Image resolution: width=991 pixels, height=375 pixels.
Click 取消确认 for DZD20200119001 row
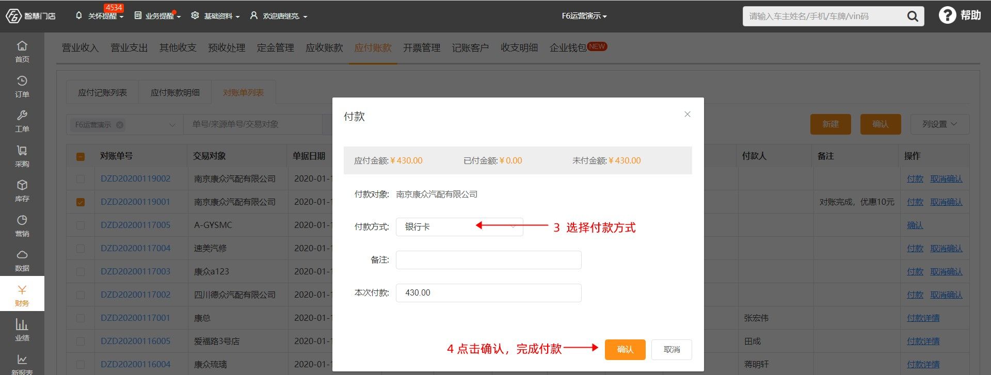pyautogui.click(x=946, y=202)
